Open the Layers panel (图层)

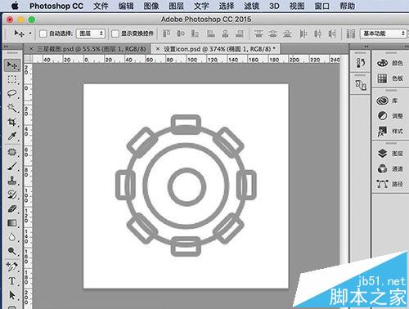point(390,154)
